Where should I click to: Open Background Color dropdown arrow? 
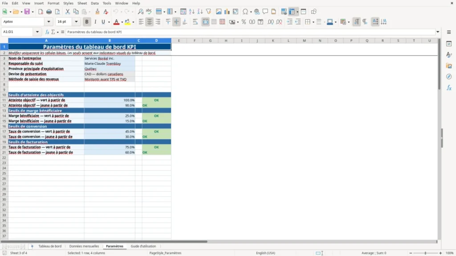(133, 22)
